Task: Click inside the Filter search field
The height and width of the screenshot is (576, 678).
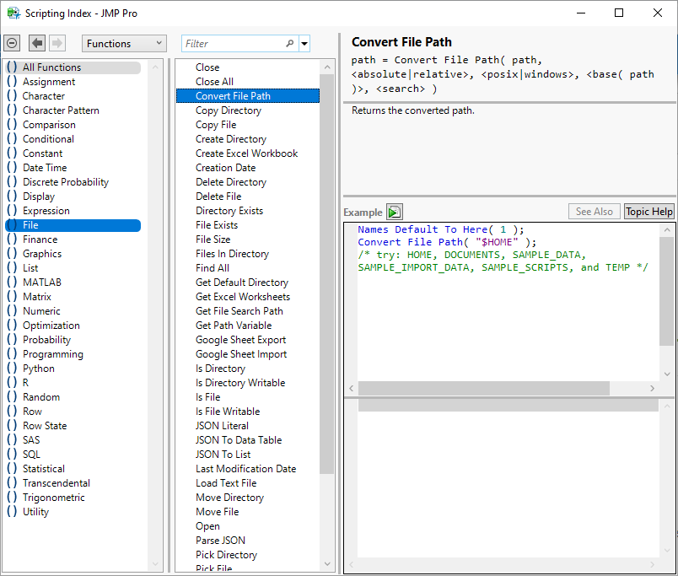Action: pyautogui.click(x=233, y=44)
